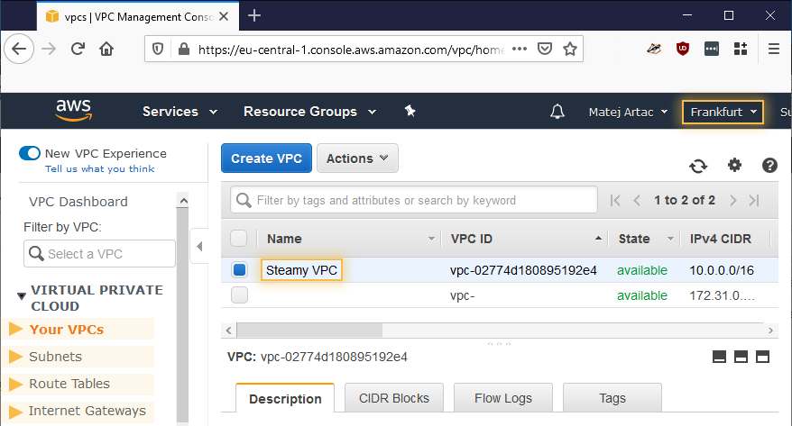Collapse the Virtual Private Cloud section
The width and height of the screenshot is (792, 426).
coord(22,296)
